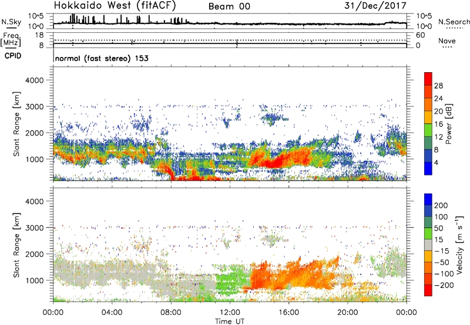Click the velocity panel 'Slant Range [km]' label
Image resolution: width=470 pixels, height=325 pixels.
pyautogui.click(x=16, y=245)
